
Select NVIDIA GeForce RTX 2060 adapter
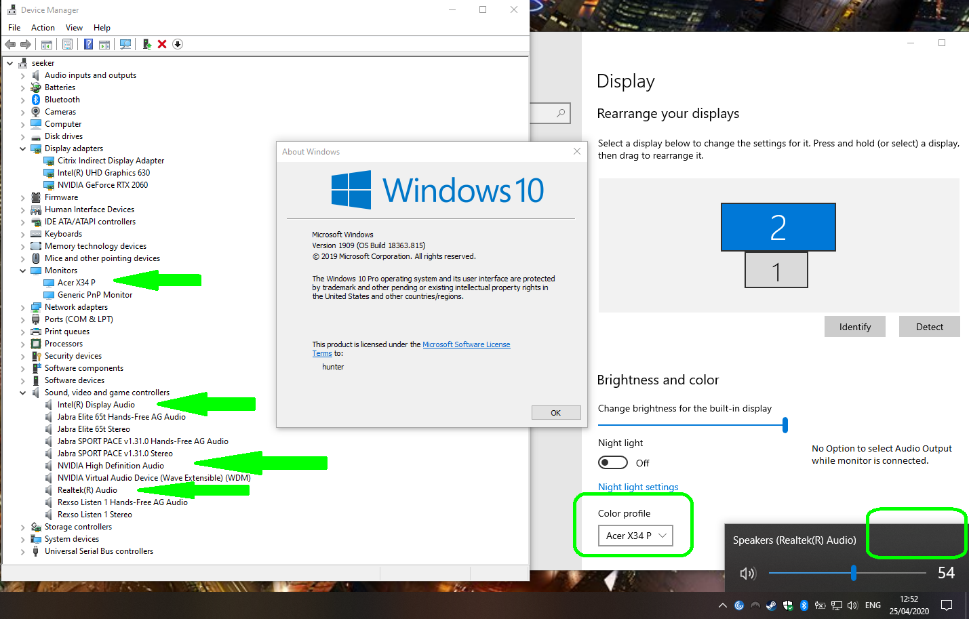tap(102, 185)
